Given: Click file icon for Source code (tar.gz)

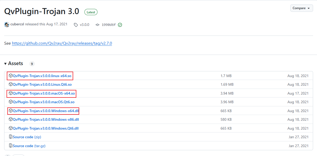Looking at the screenshot, I should click(11, 146).
